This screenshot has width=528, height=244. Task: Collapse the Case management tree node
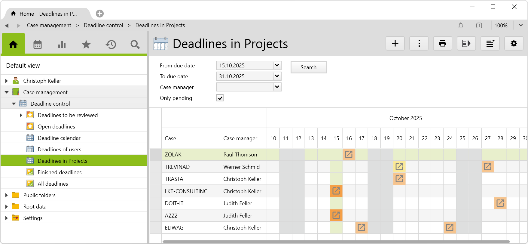click(x=7, y=92)
